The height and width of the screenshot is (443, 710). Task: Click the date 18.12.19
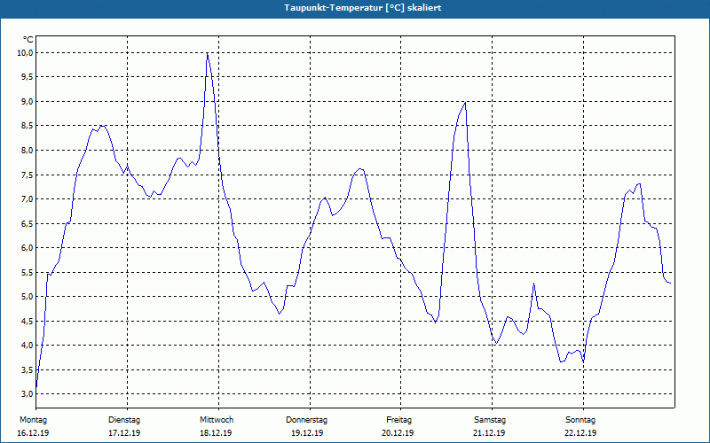point(216,433)
